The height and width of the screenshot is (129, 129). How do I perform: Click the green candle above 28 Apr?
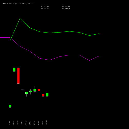point(35,90)
